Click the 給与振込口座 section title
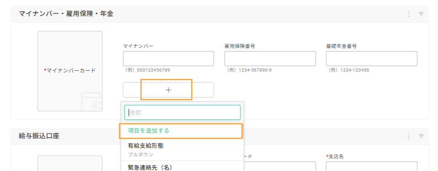This screenshot has width=438, height=171. coord(39,136)
